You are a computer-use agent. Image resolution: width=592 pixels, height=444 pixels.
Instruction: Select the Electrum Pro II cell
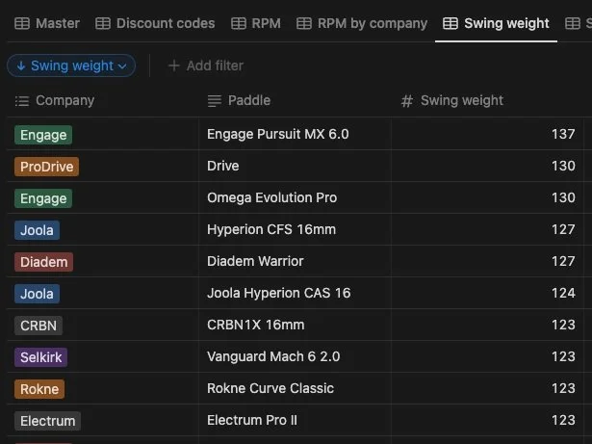pos(295,420)
